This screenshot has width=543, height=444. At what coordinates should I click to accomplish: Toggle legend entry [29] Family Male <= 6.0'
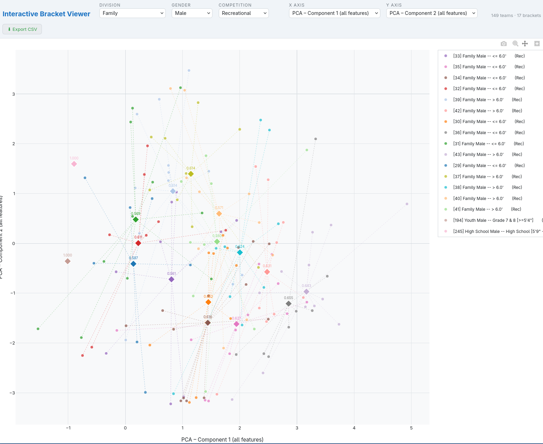click(x=491, y=166)
